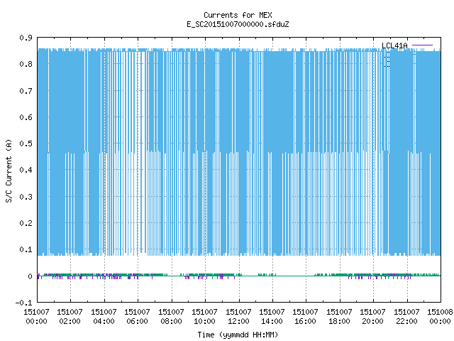
Task: Click the 0.8 y-axis tick label
Action: 26,64
